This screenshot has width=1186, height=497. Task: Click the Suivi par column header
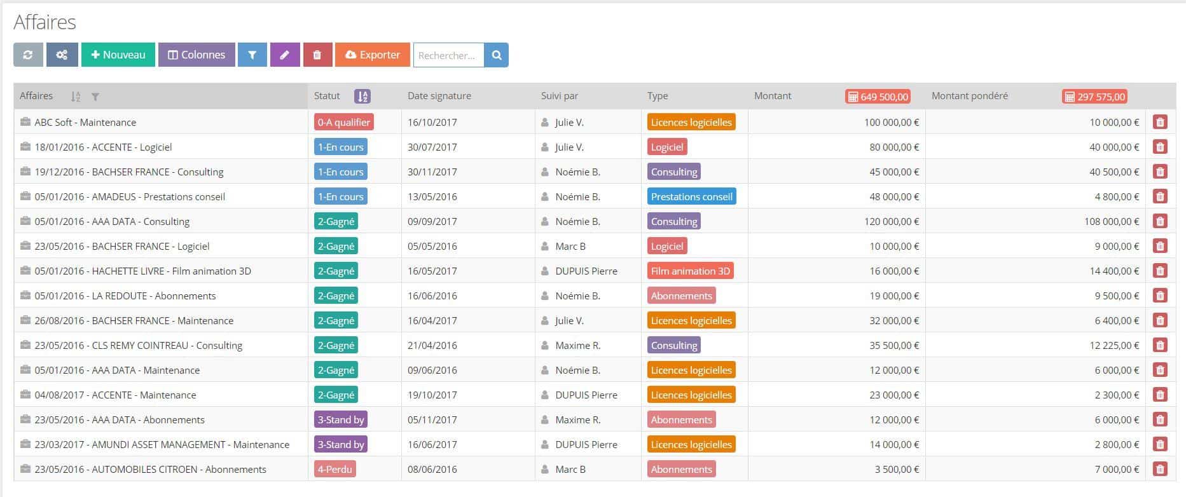point(560,96)
